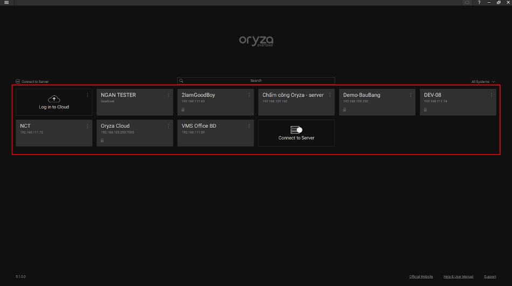Open the help question mark icon
Viewport: 512px width, 286px height.
(x=479, y=2)
